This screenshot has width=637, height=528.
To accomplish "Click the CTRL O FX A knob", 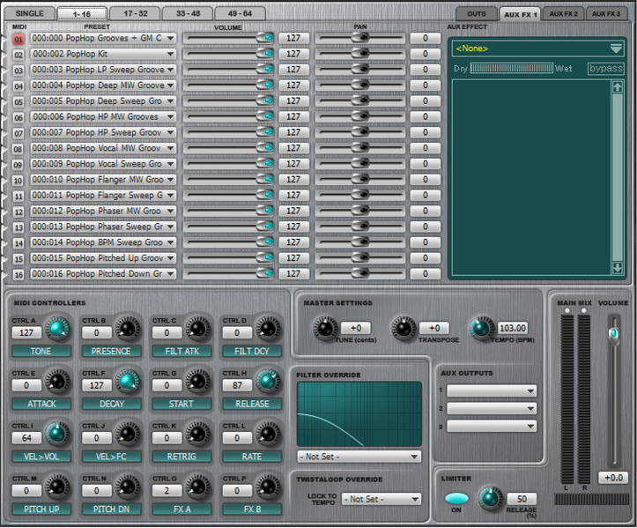I will (197, 487).
